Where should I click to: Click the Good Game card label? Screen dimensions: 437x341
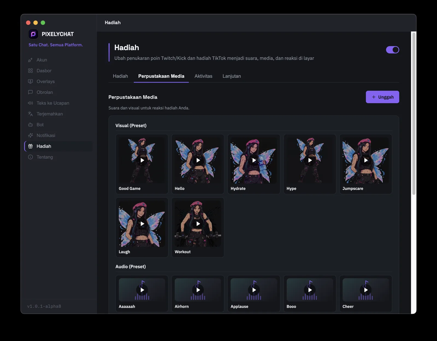[129, 189]
